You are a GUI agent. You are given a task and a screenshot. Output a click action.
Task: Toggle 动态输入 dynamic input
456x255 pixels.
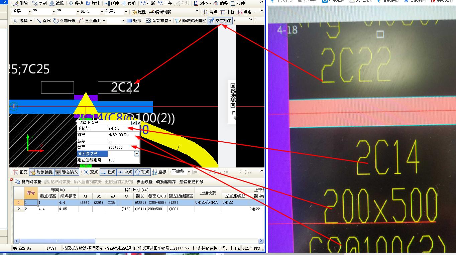(x=67, y=172)
